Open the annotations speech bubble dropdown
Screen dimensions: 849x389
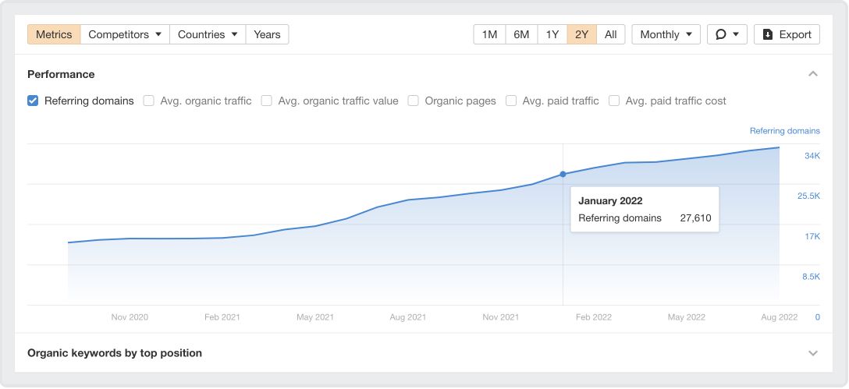coord(726,34)
